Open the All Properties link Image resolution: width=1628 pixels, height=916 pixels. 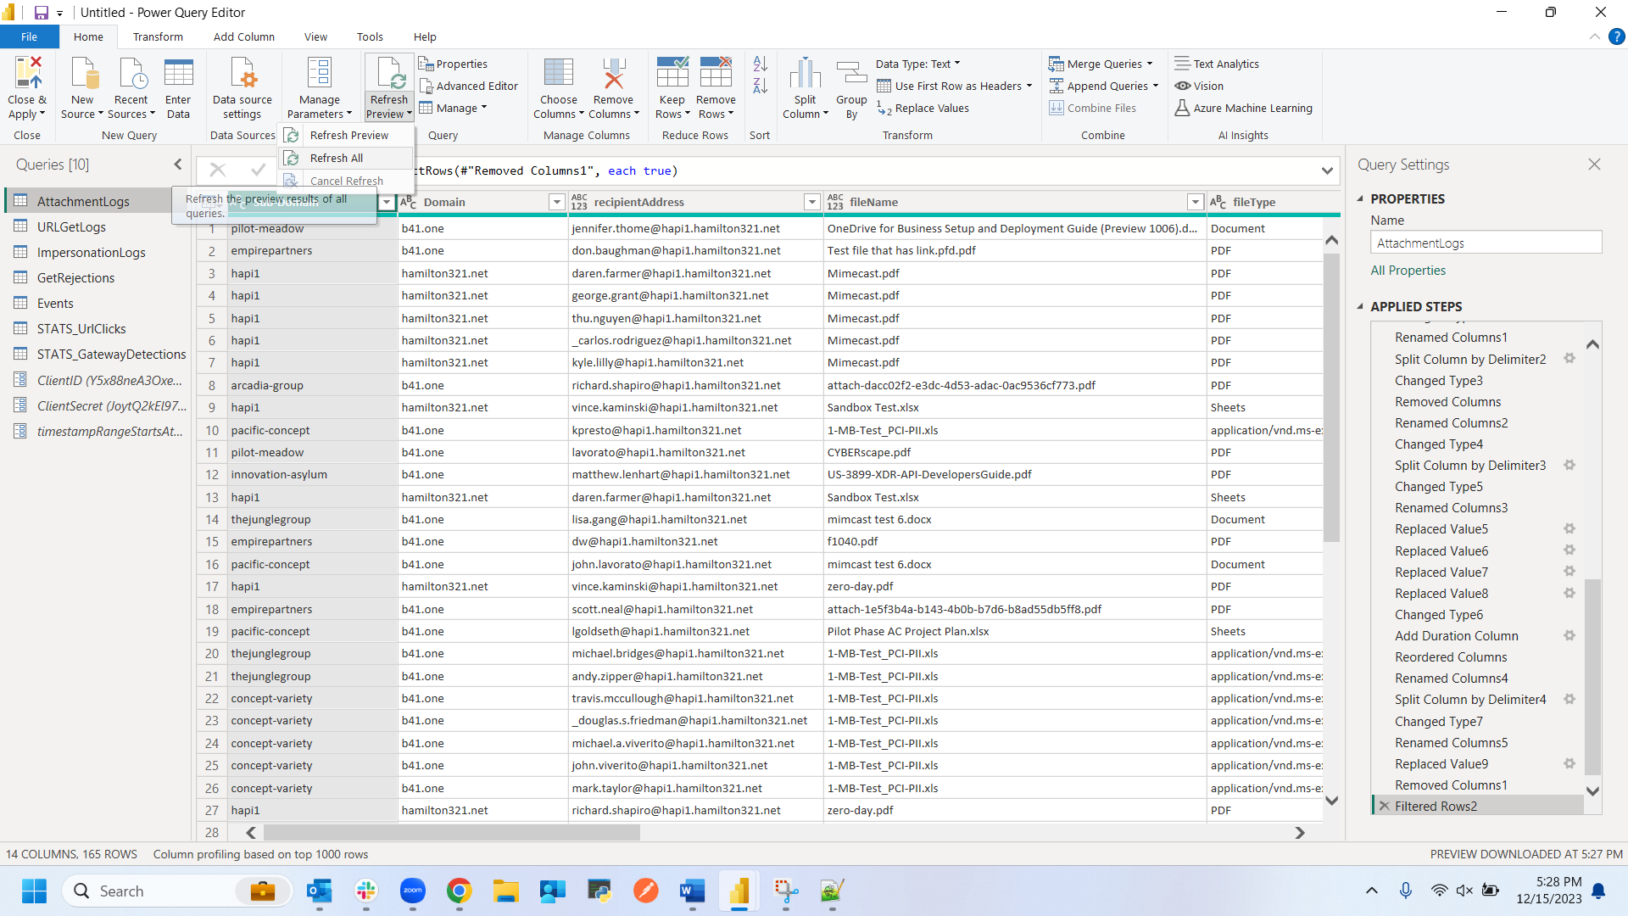(1408, 270)
